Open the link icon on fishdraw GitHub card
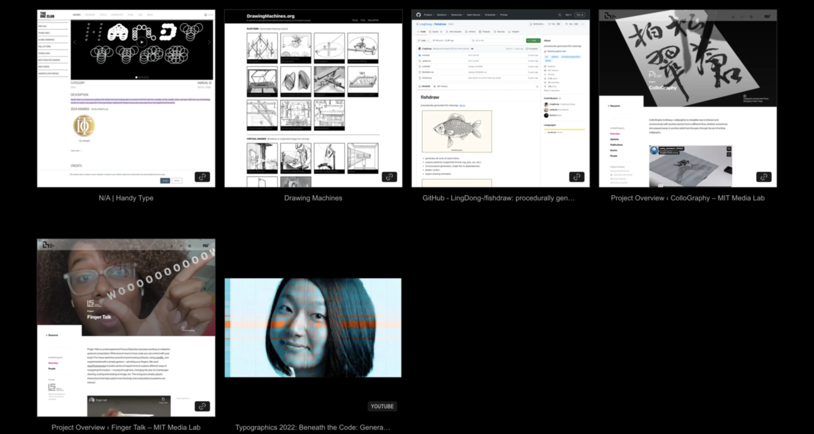Image resolution: width=814 pixels, height=434 pixels. [576, 177]
